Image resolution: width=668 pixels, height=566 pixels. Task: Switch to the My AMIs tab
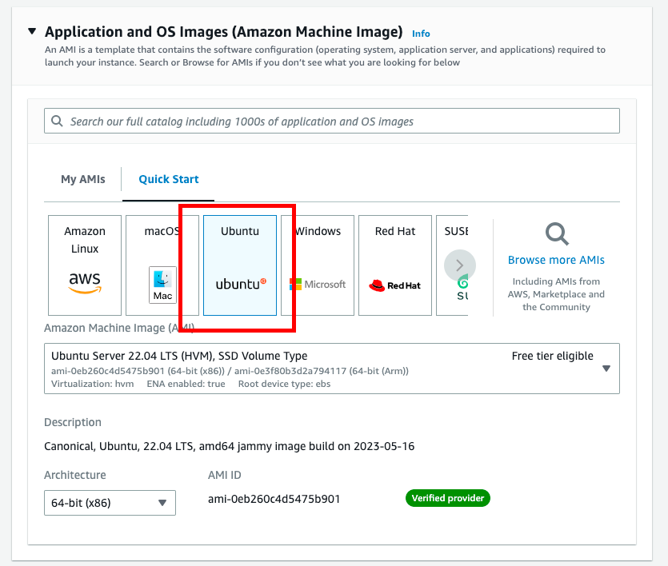pos(83,179)
